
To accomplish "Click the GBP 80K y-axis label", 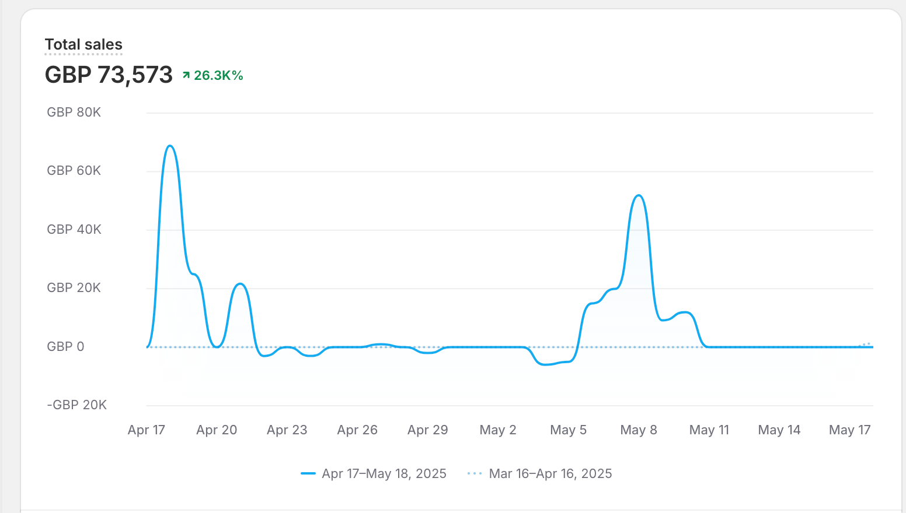I will (74, 113).
